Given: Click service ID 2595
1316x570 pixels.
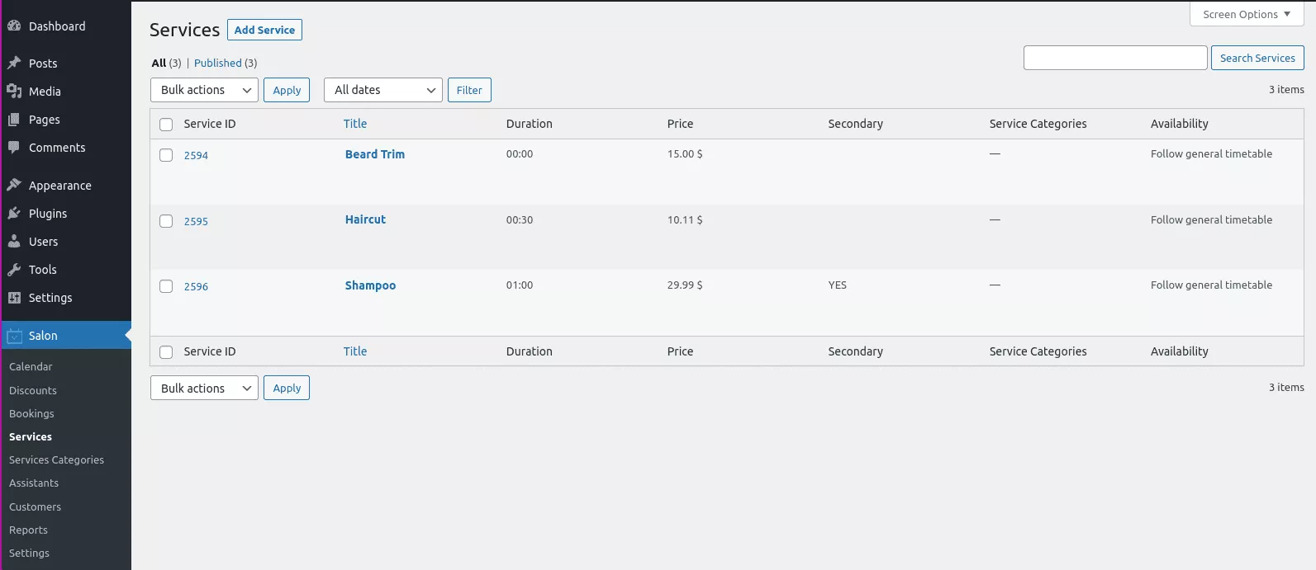Looking at the screenshot, I should point(196,221).
